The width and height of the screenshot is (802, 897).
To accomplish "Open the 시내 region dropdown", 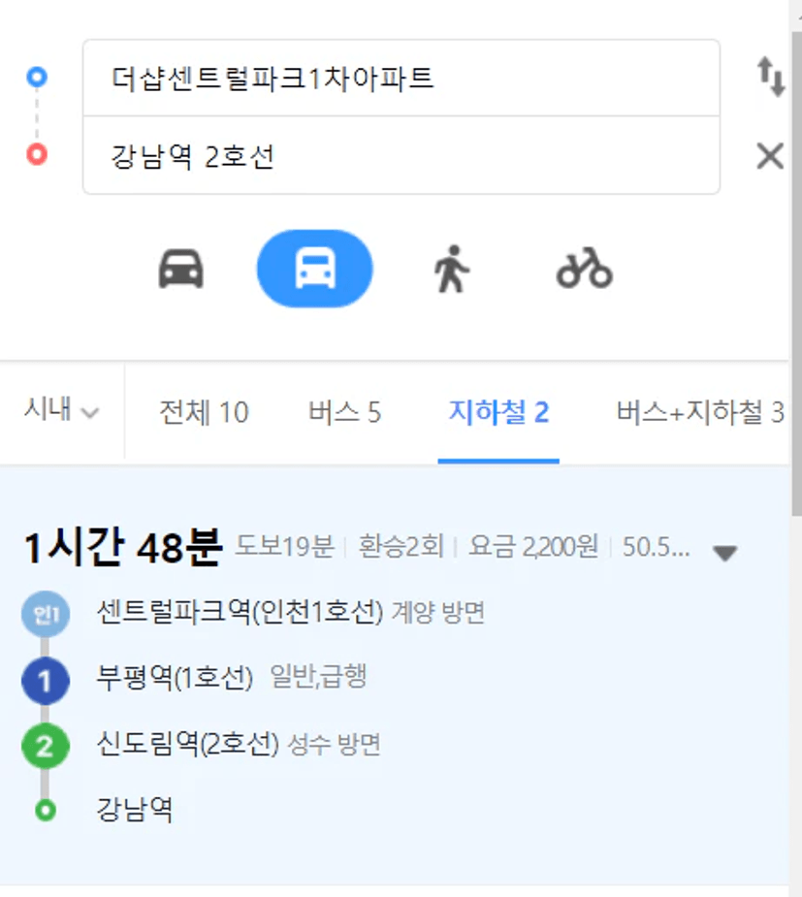I will tap(62, 409).
